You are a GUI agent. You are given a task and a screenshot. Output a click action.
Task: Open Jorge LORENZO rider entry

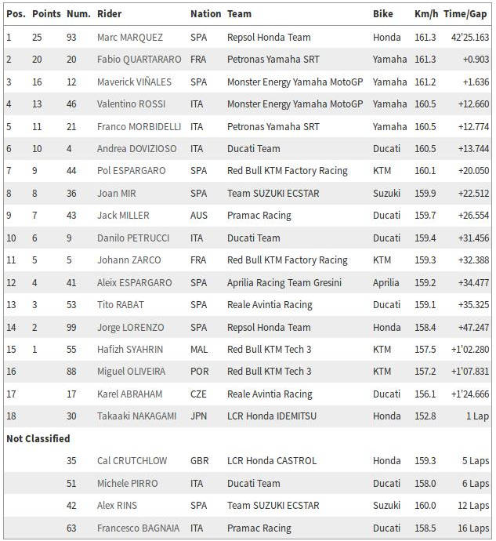[x=130, y=327]
